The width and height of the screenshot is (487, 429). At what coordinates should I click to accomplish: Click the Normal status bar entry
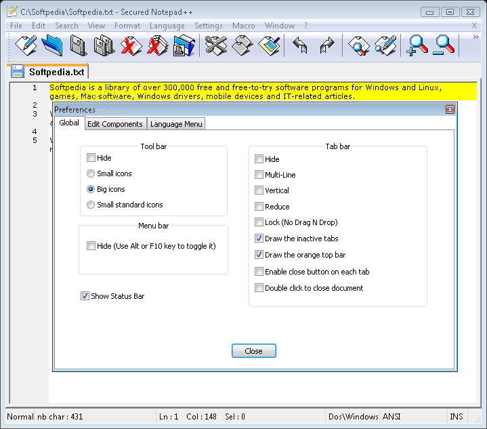tap(20, 417)
